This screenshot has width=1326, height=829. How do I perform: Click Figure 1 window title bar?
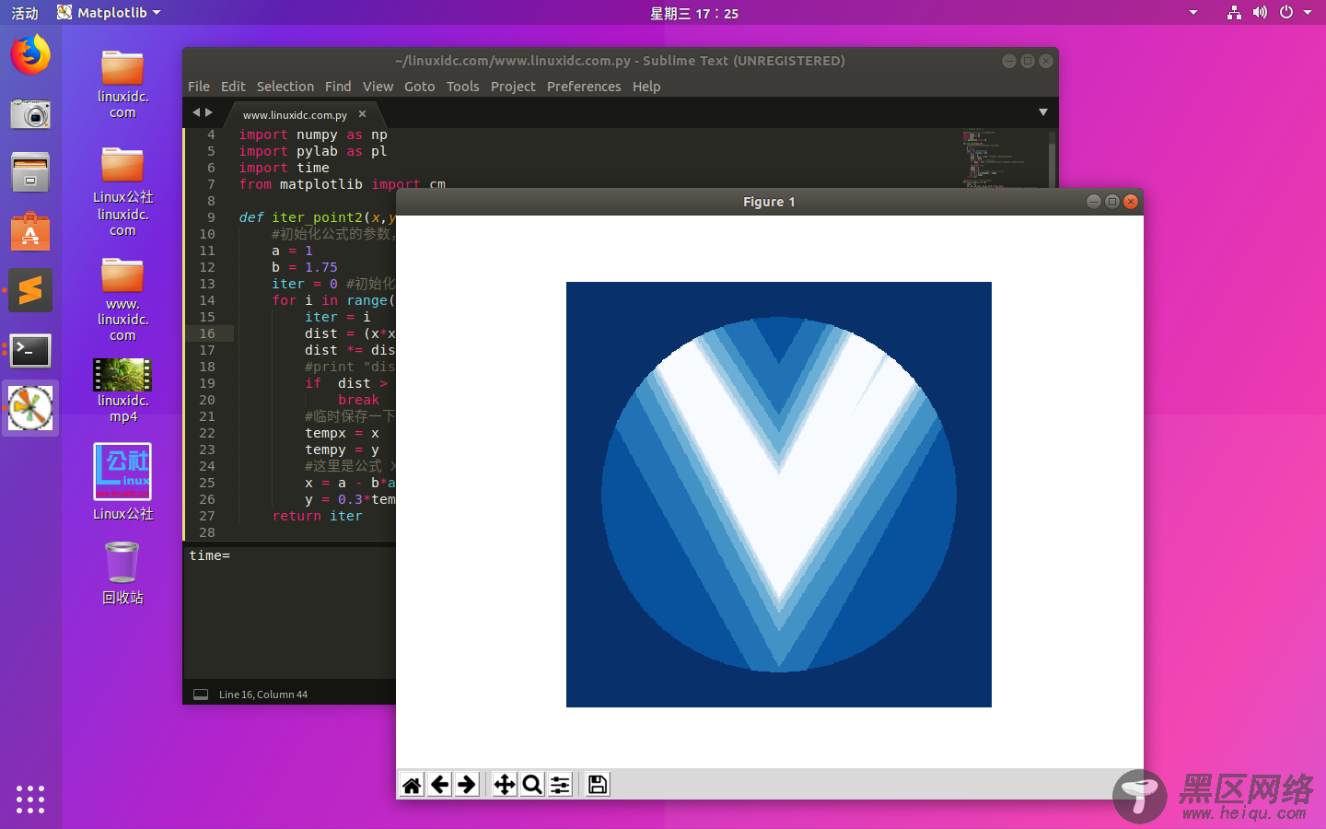point(770,202)
